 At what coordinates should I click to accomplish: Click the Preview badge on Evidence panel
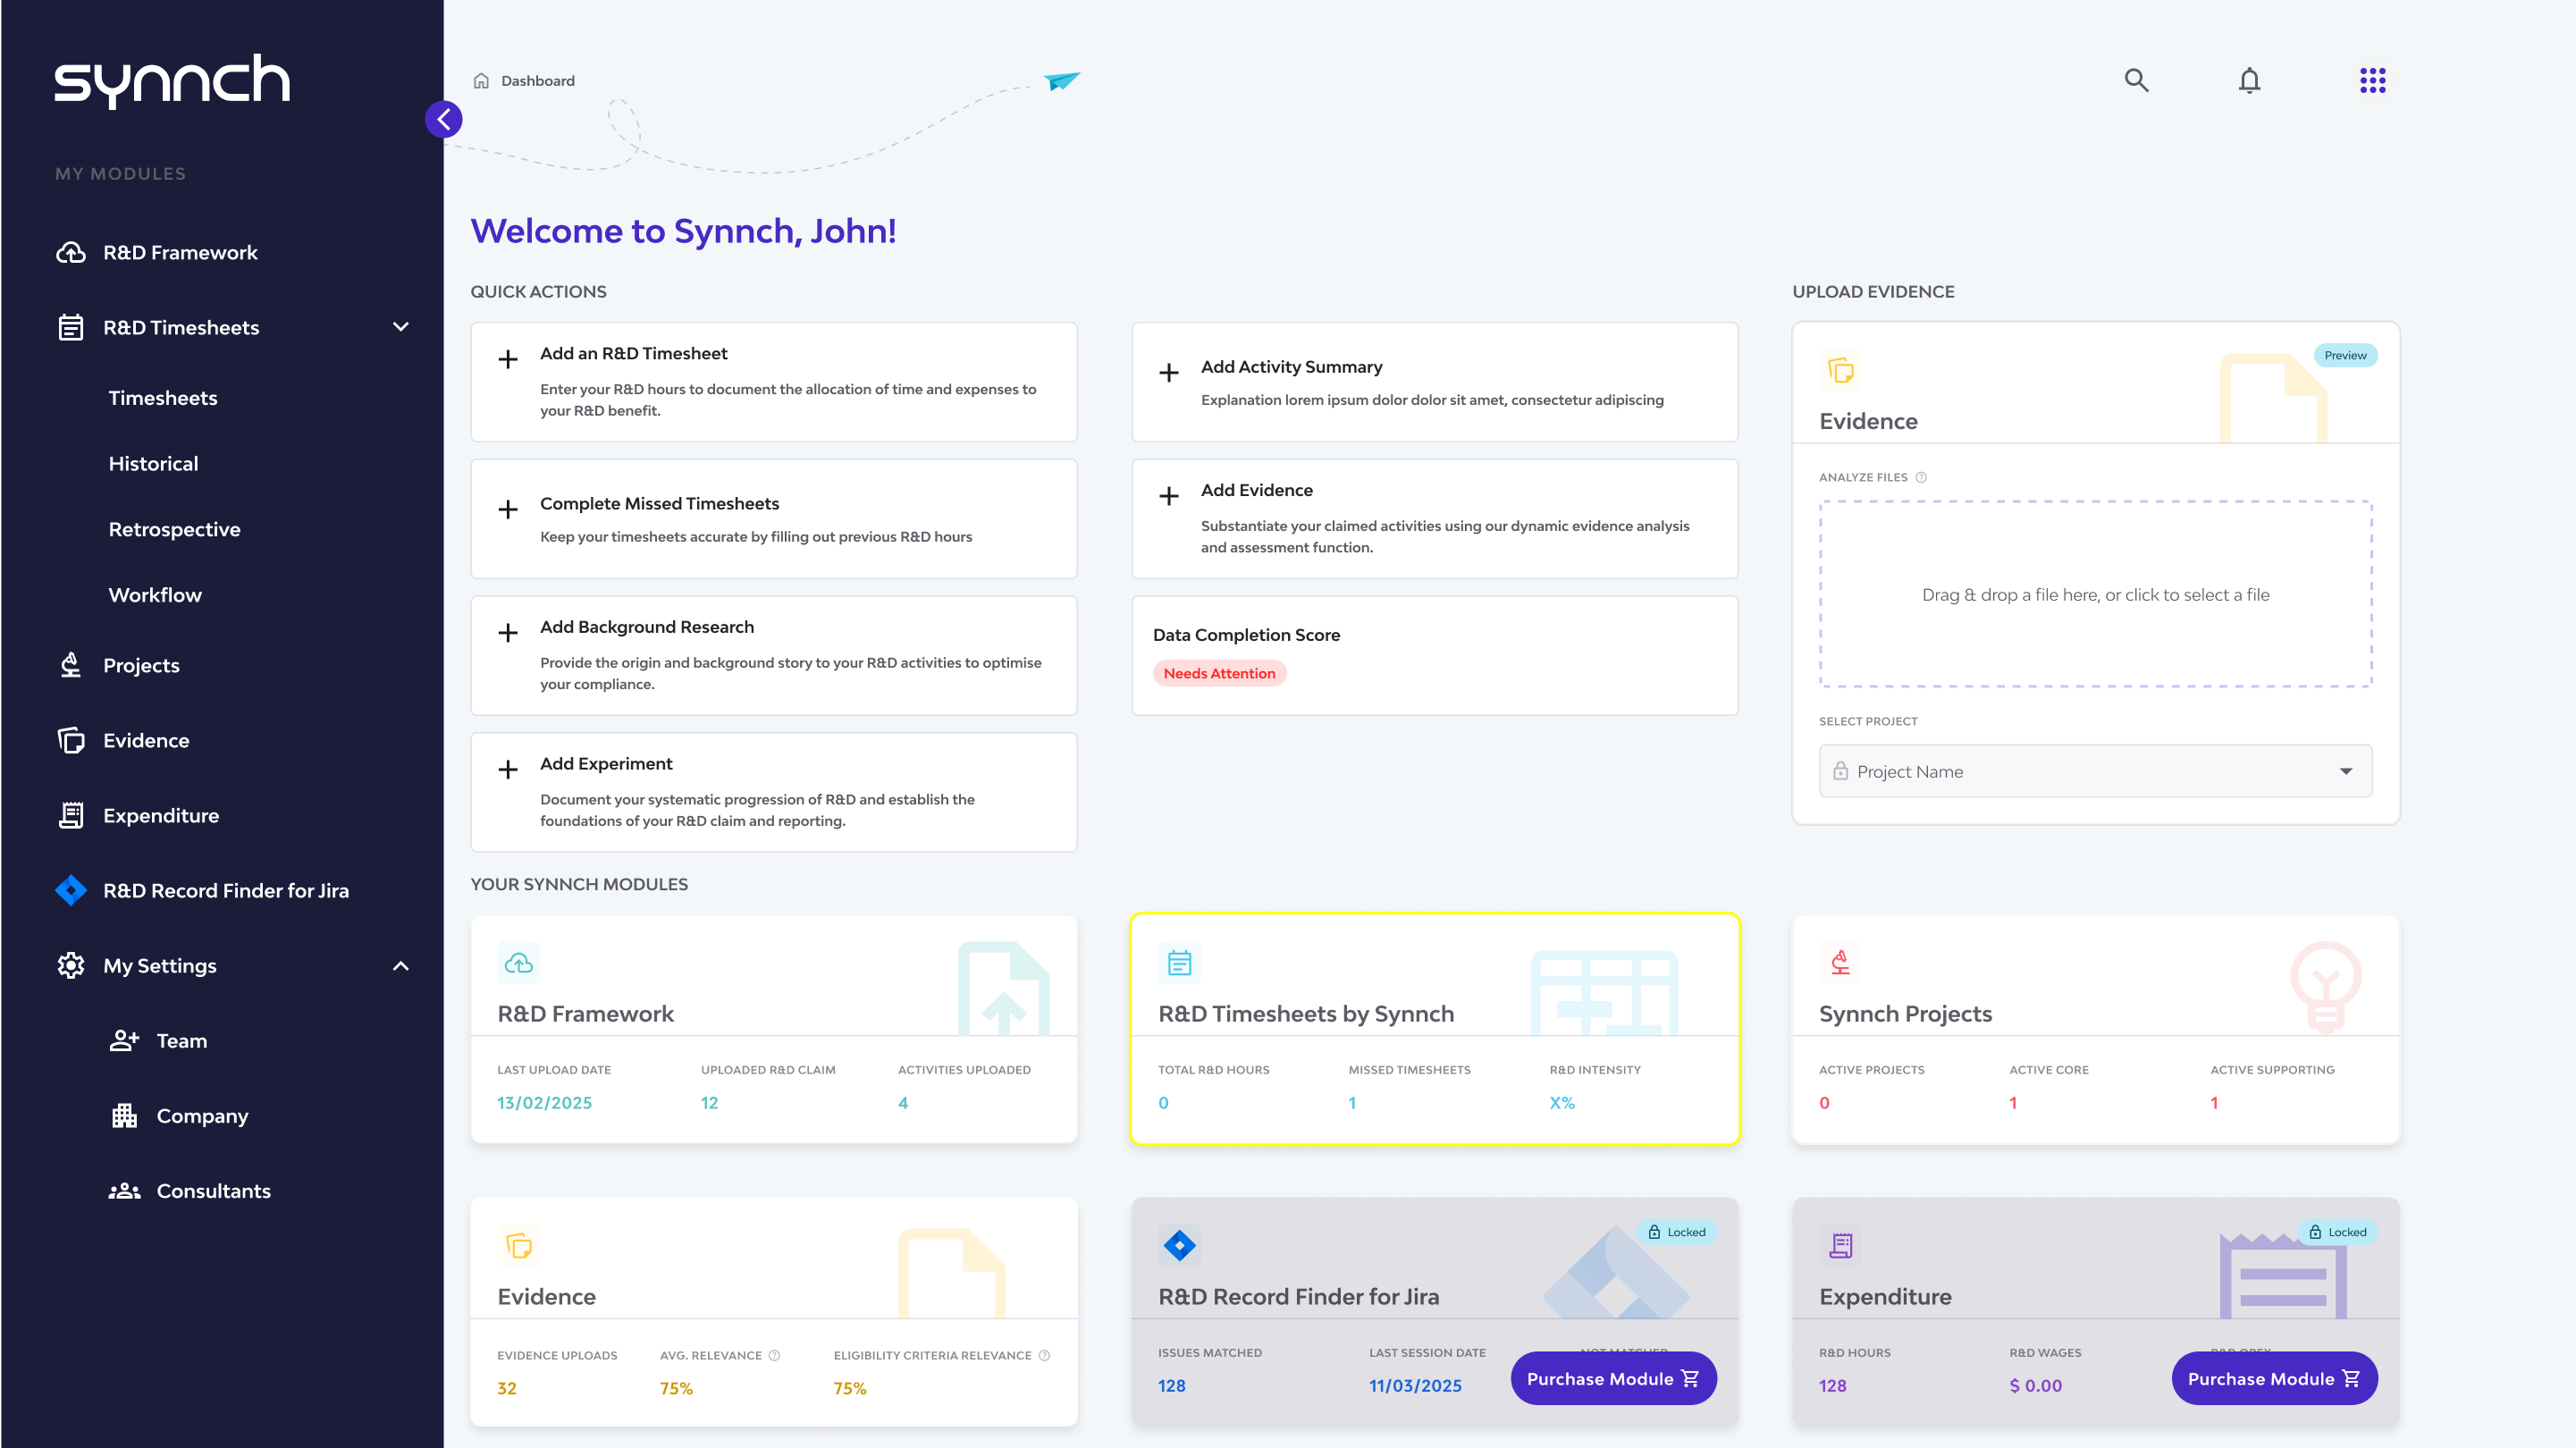pyautogui.click(x=2345, y=355)
